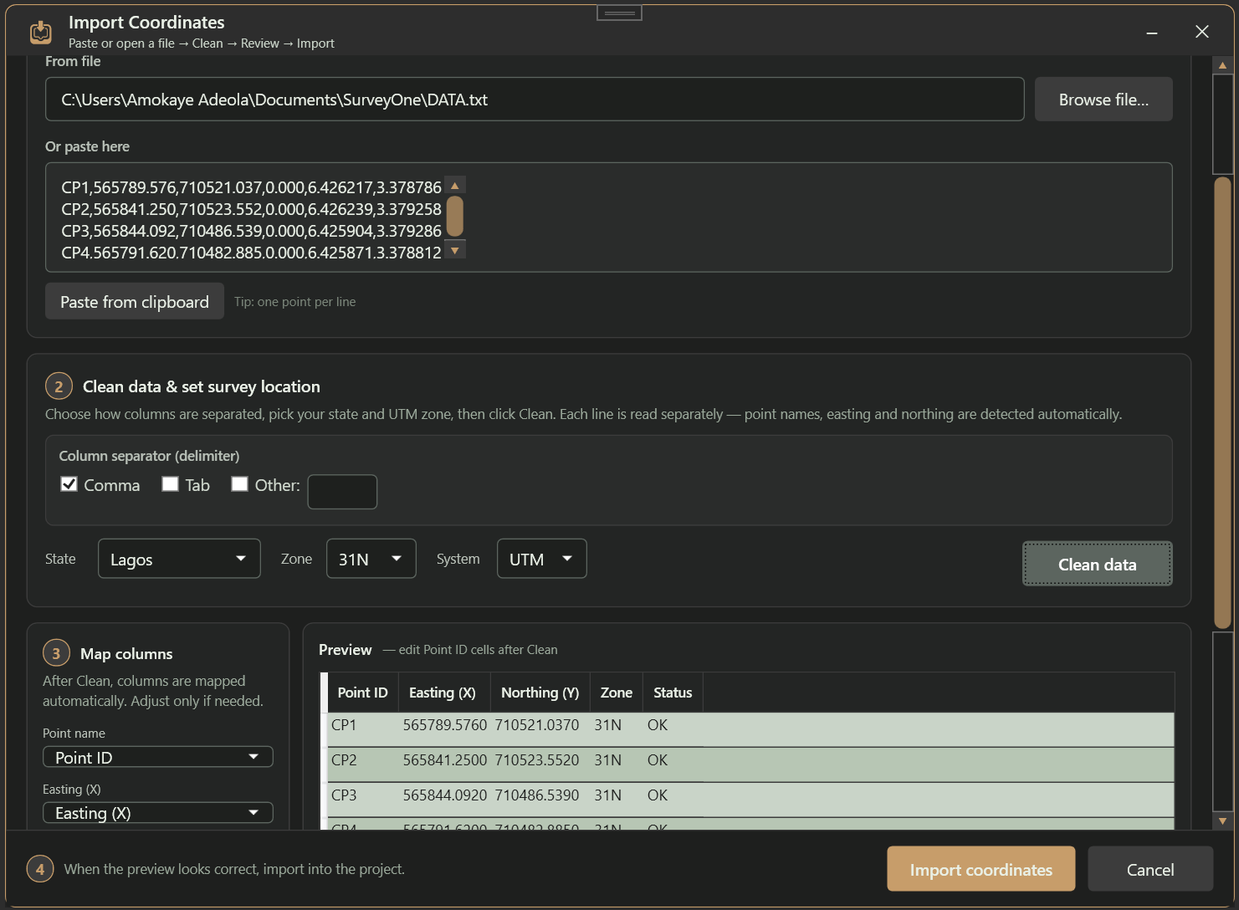Open the System dropdown showing UTM
The width and height of the screenshot is (1239, 910).
pyautogui.click(x=541, y=559)
